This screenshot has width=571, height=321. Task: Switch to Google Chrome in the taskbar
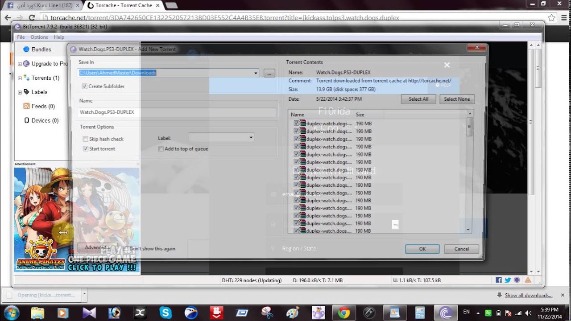[344, 313]
